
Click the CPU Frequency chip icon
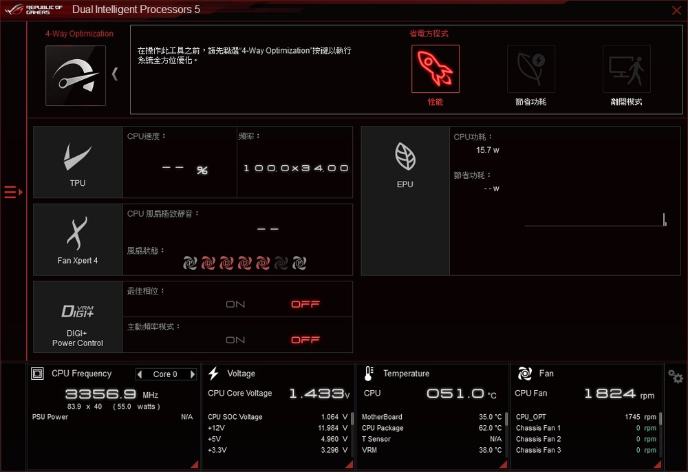click(37, 374)
